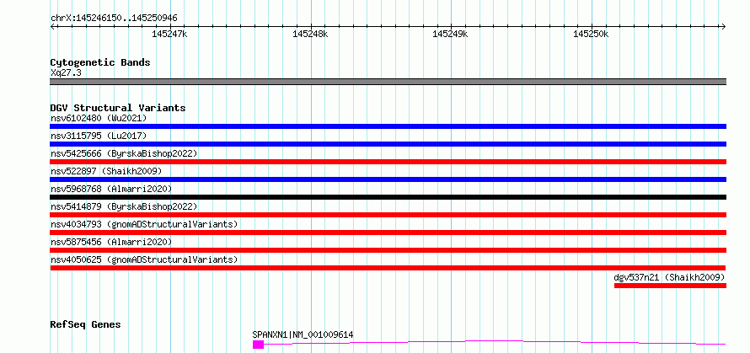Click the 145248k ruler tick label
Viewport: 750px width, 353px height.
[x=310, y=34]
